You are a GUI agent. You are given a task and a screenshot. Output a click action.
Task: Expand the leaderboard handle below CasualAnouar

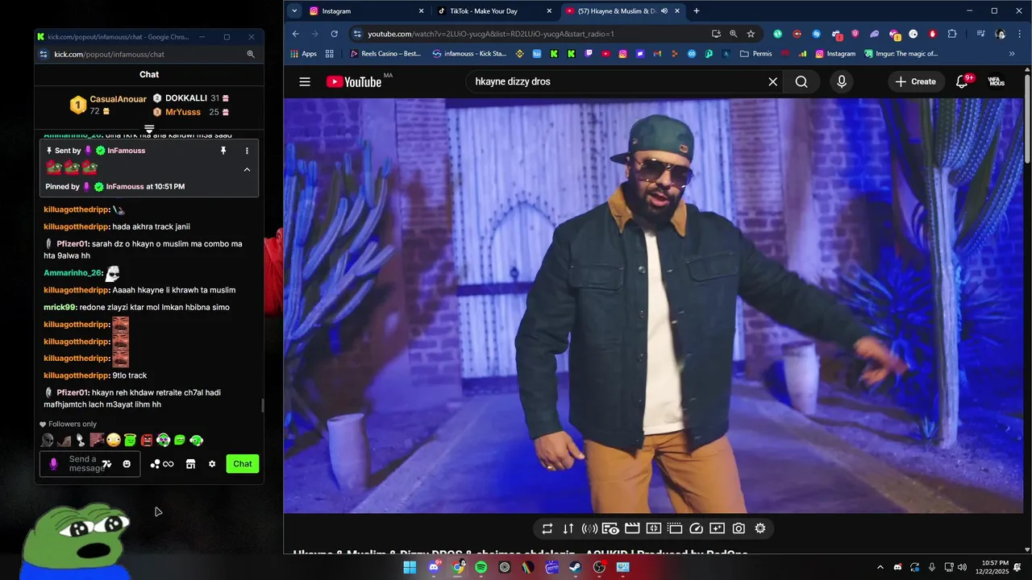coord(149,129)
